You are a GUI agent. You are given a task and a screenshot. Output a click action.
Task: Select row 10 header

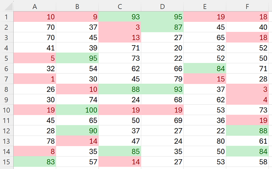[x=7, y=110]
